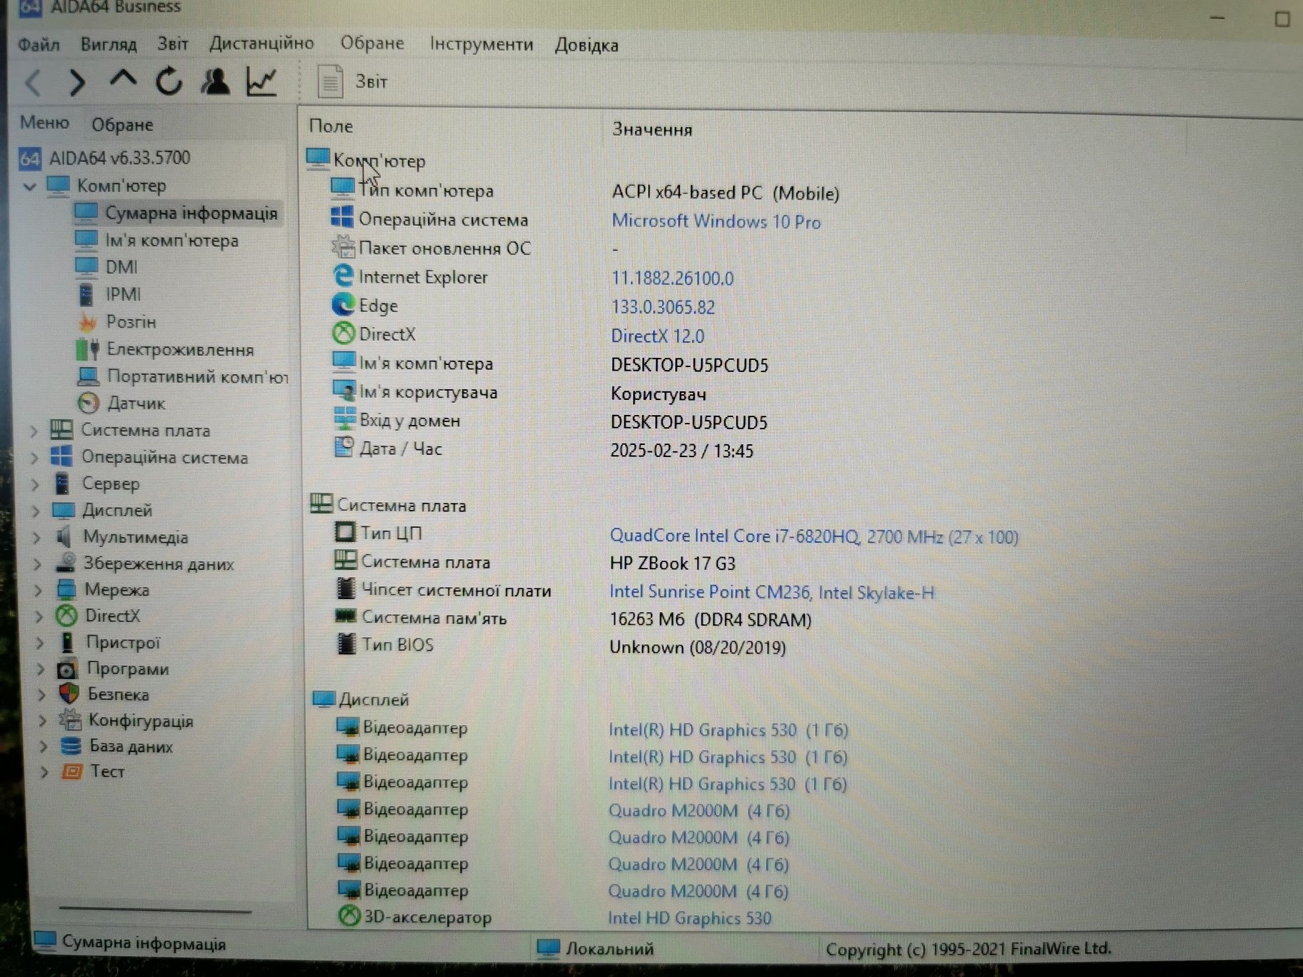Screen dimensions: 1303x977
Task: Click the left panel horizontal scrollbar
Action: point(155,910)
